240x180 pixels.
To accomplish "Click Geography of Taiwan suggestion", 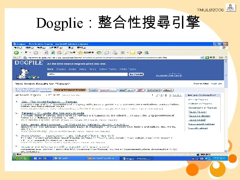I will pyautogui.click(x=203, y=108).
